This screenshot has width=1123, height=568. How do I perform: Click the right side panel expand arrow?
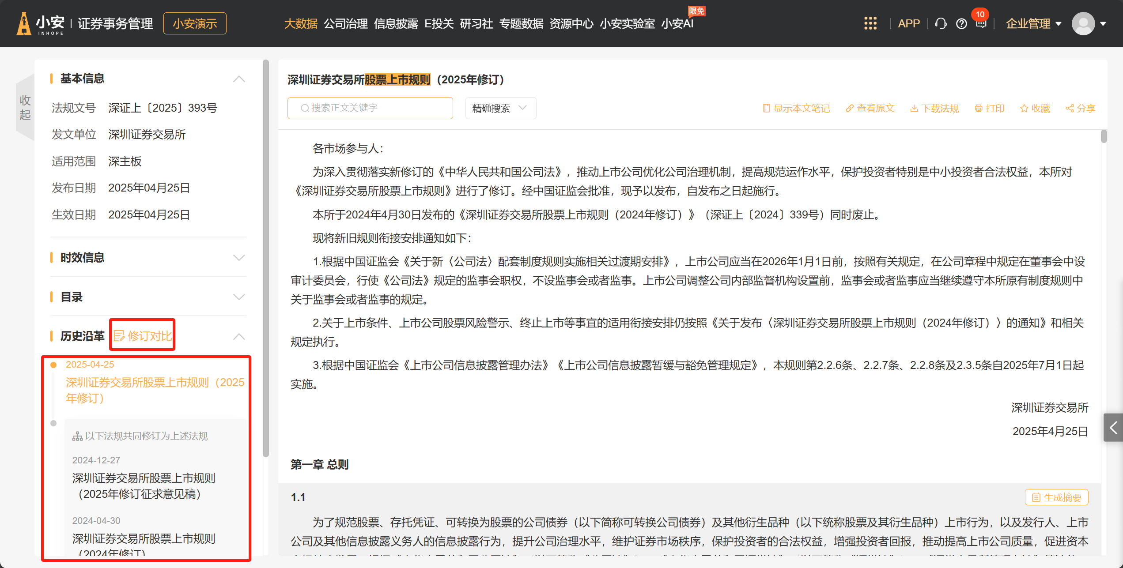pos(1113,428)
